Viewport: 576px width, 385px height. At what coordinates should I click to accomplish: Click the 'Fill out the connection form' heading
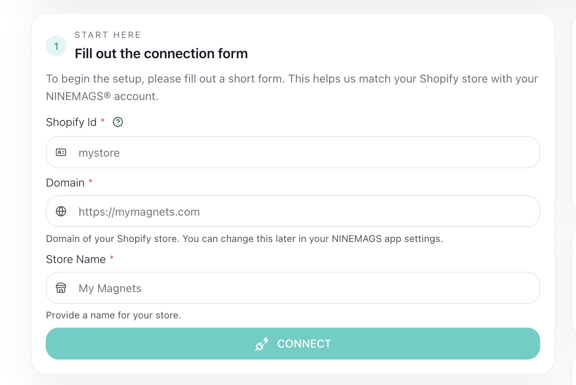(x=161, y=53)
